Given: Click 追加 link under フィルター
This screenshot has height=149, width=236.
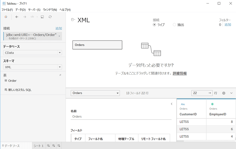Looking at the screenshot, I should coord(228,25).
